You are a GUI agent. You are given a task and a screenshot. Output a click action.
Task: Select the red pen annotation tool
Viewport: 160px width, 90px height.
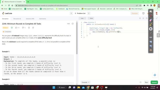(151, 16)
